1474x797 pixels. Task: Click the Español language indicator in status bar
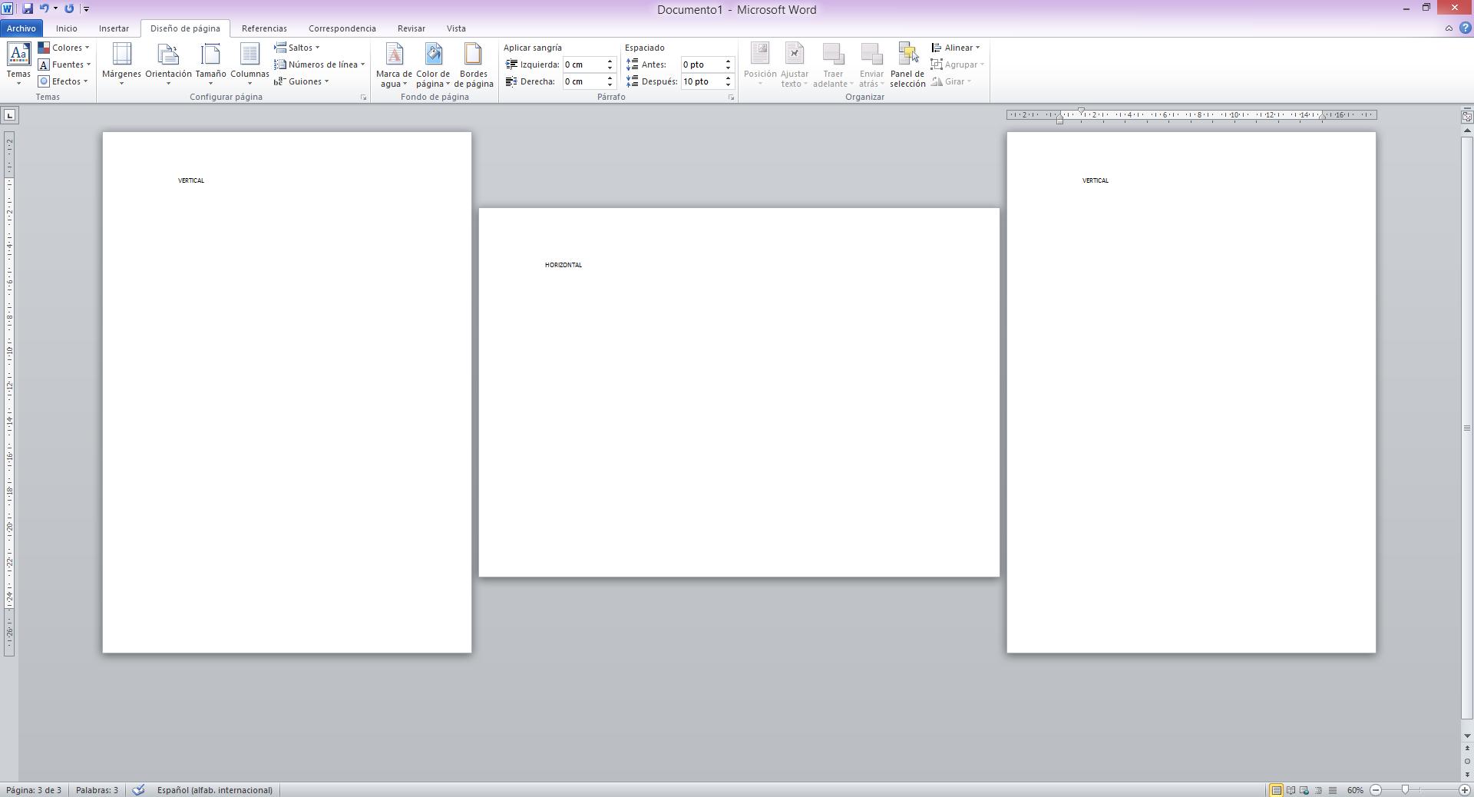click(214, 790)
